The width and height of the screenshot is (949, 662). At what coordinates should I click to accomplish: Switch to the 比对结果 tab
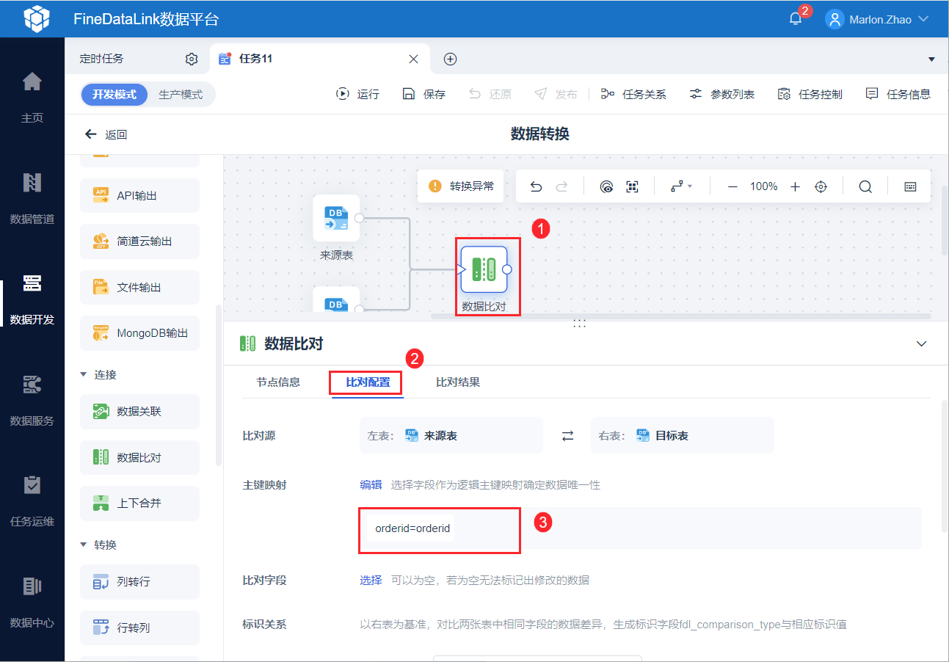click(x=458, y=382)
